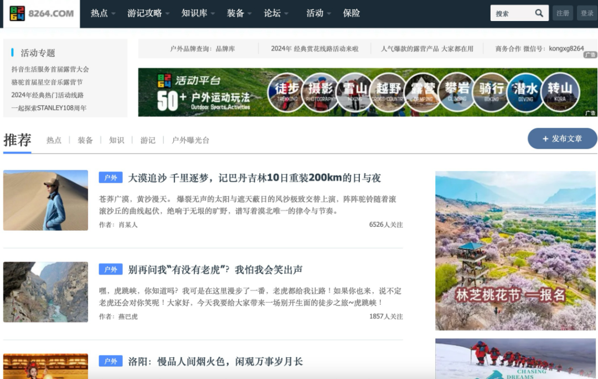Open the Chasing Dreams snow climbers image
Screen dimensions: 598x379
tap(515, 359)
